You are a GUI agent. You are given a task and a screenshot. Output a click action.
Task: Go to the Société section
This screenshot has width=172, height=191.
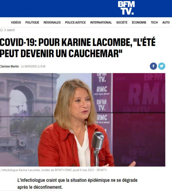point(122,23)
